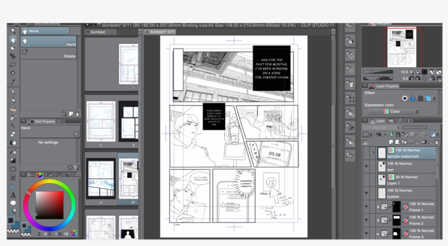Switch to the Layer Property tab
Viewport: 448px width, 246px height.
pos(387,86)
